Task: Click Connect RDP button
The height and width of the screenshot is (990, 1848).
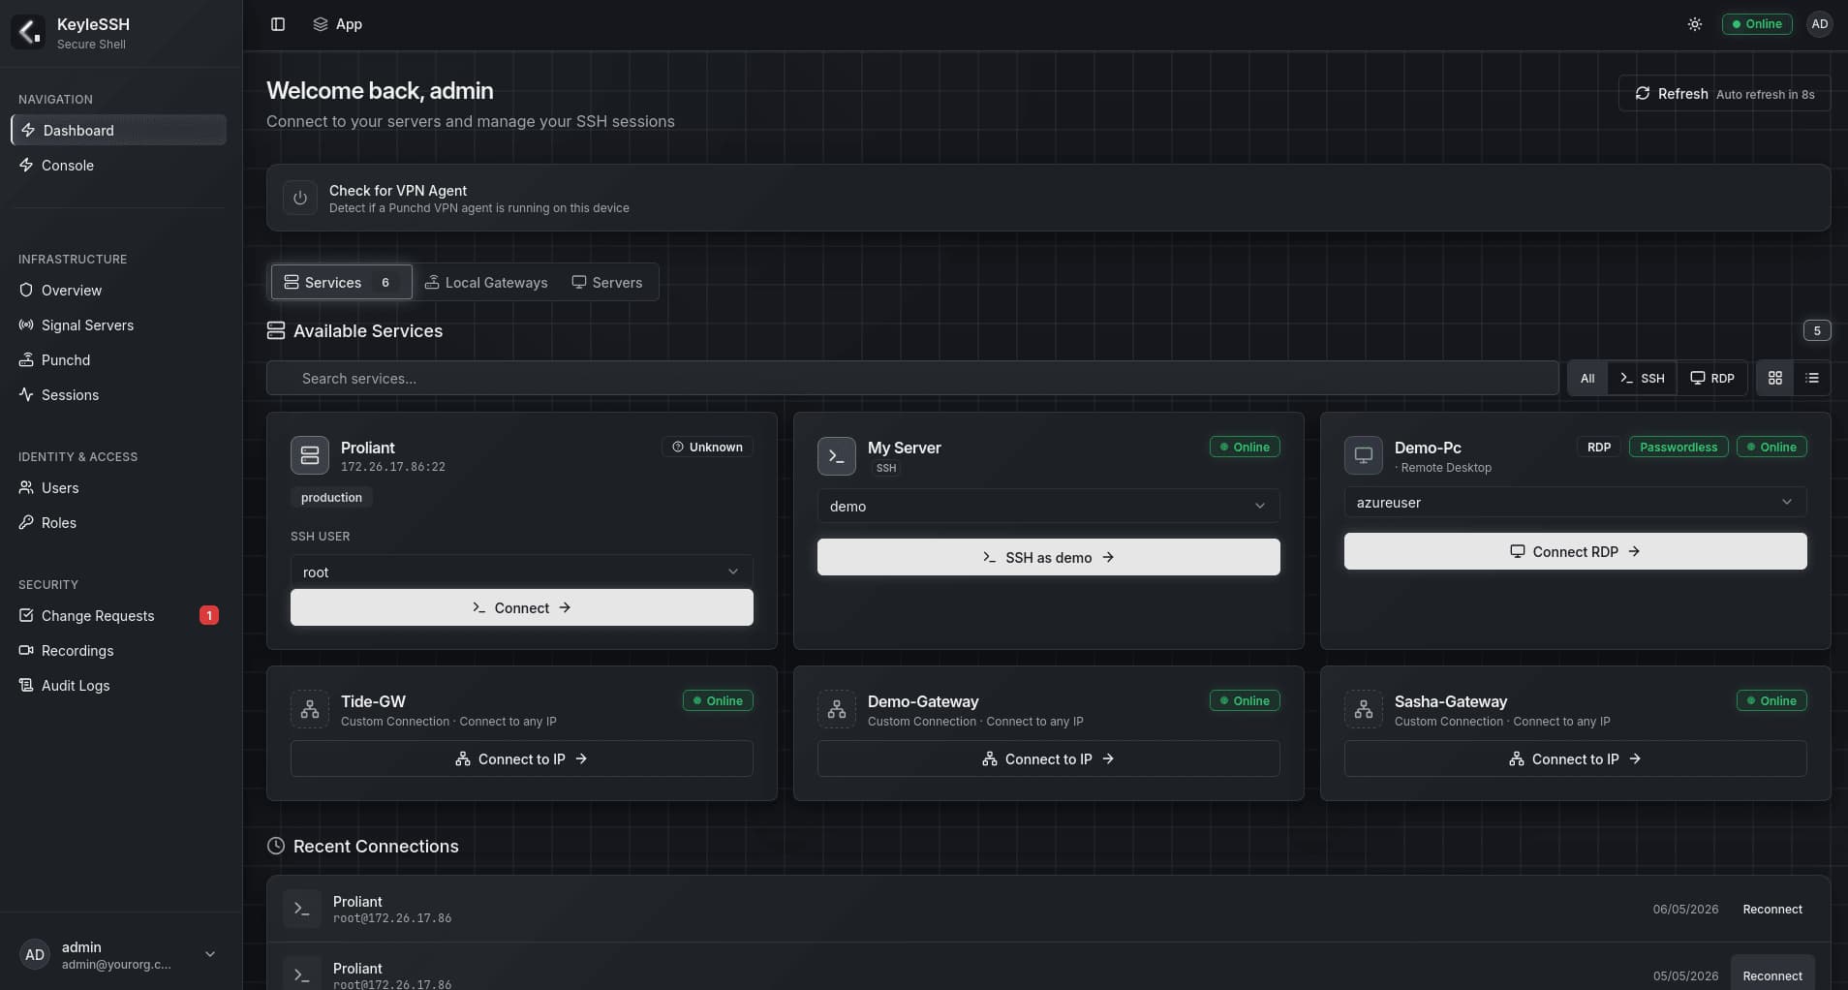Action: 1576,551
